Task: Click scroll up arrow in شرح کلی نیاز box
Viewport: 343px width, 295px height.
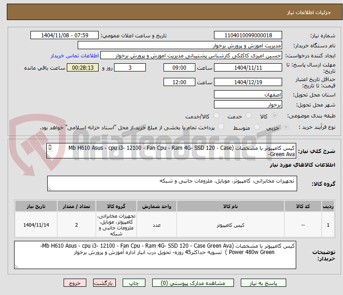Action: [x=50, y=146]
